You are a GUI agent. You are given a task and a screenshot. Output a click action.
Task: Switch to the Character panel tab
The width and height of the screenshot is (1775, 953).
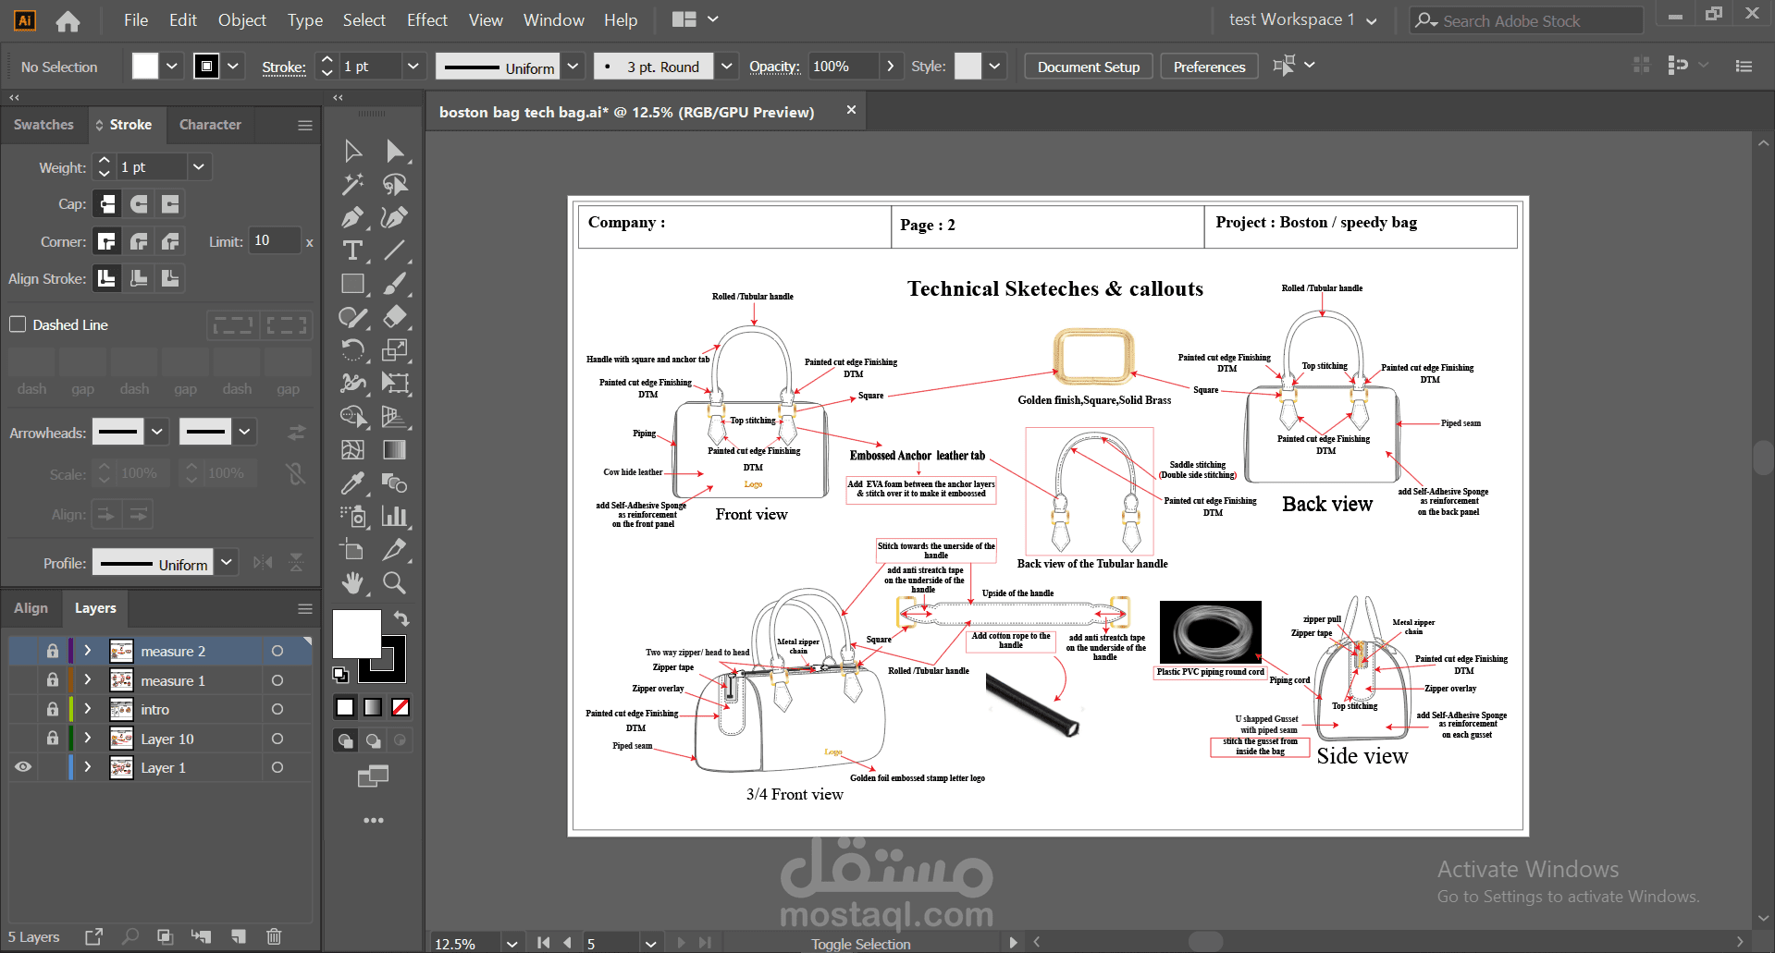pos(210,125)
